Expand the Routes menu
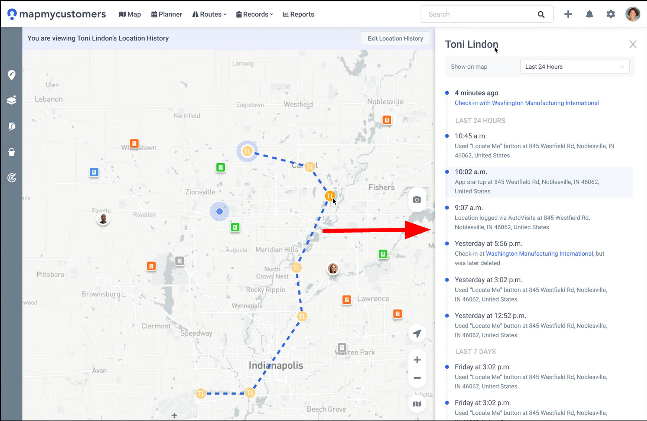Image resolution: width=647 pixels, height=421 pixels. (209, 14)
